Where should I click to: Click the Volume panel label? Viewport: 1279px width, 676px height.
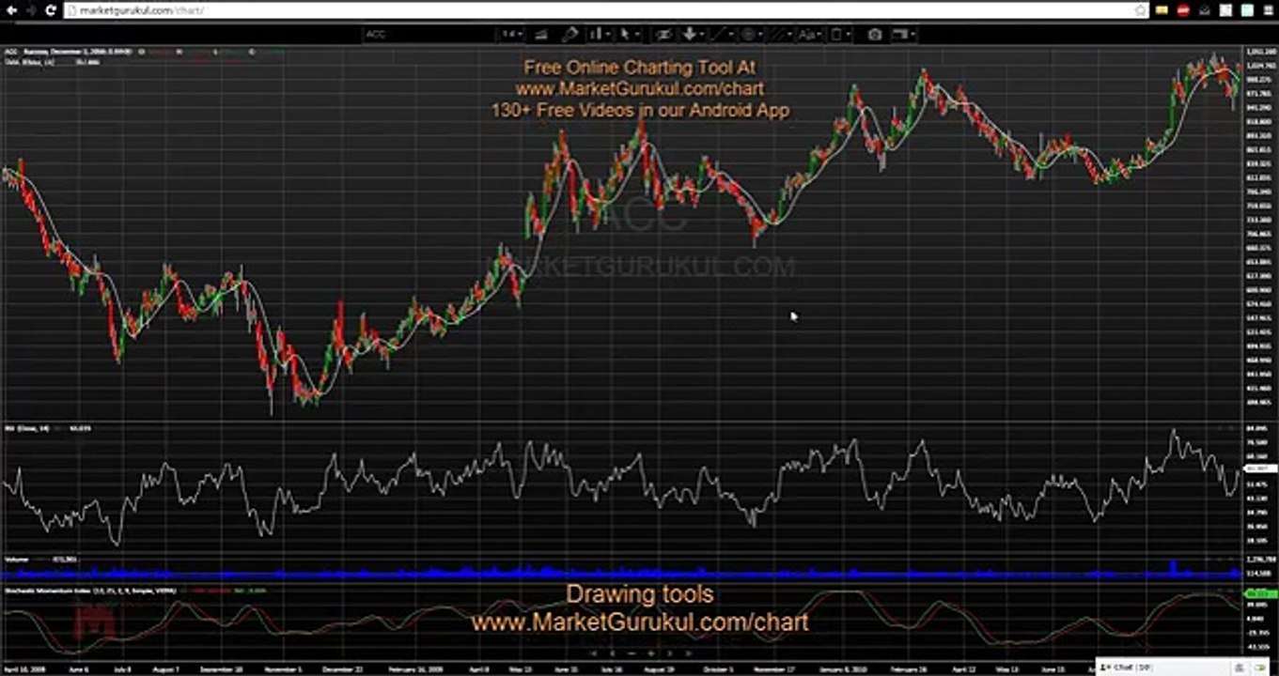point(17,560)
